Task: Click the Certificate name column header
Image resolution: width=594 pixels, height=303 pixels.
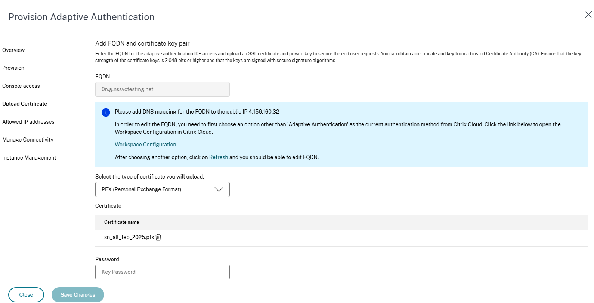Action: (121, 222)
